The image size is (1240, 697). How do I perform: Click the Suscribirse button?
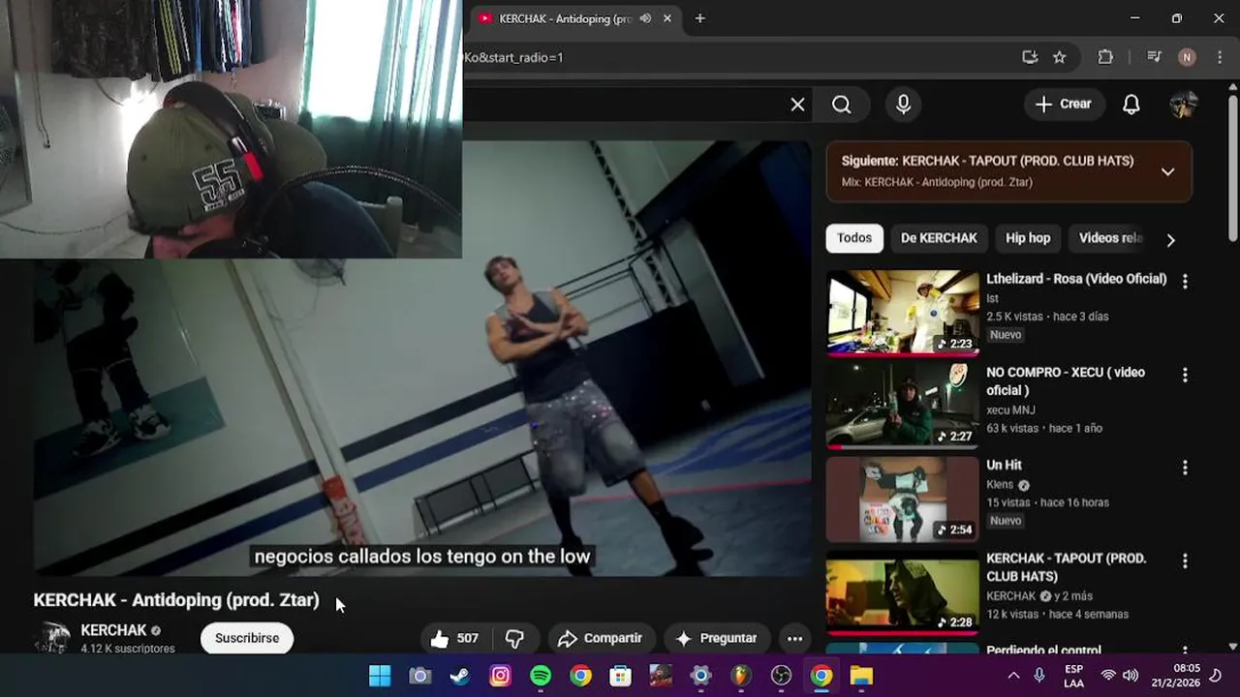(x=247, y=638)
